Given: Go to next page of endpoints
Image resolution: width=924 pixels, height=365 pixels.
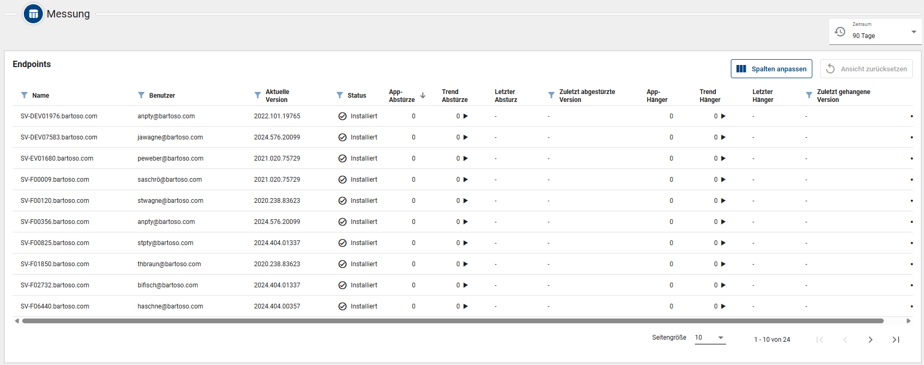Looking at the screenshot, I should pyautogui.click(x=871, y=340).
